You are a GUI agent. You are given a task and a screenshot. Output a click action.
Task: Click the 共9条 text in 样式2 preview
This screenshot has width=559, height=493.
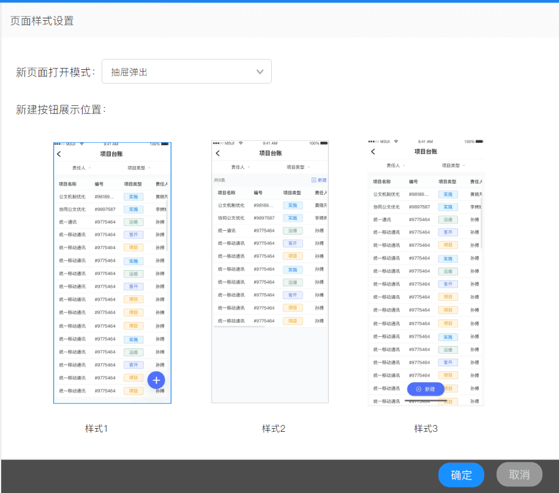pos(219,180)
